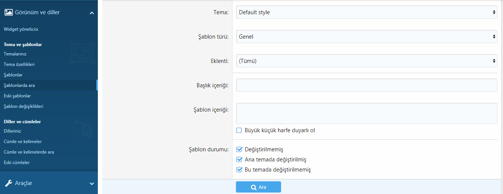This screenshot has width=503, height=194.
Task: Collapse the Görünüm ve diller section chevron
Action: (x=92, y=13)
